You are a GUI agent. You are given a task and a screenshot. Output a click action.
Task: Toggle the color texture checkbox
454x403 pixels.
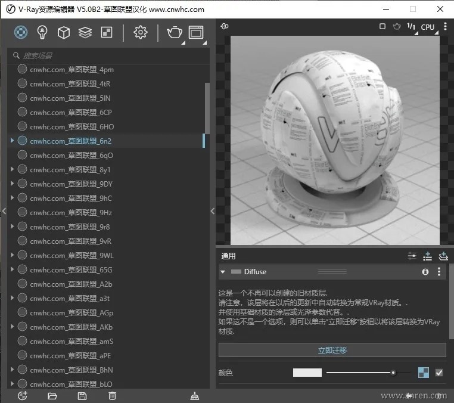439,373
